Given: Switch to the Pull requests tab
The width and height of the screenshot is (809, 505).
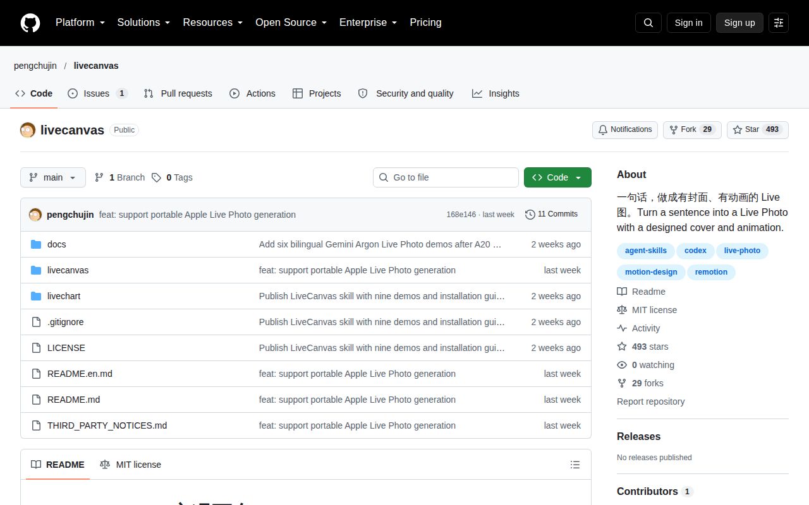Looking at the screenshot, I should [x=178, y=93].
